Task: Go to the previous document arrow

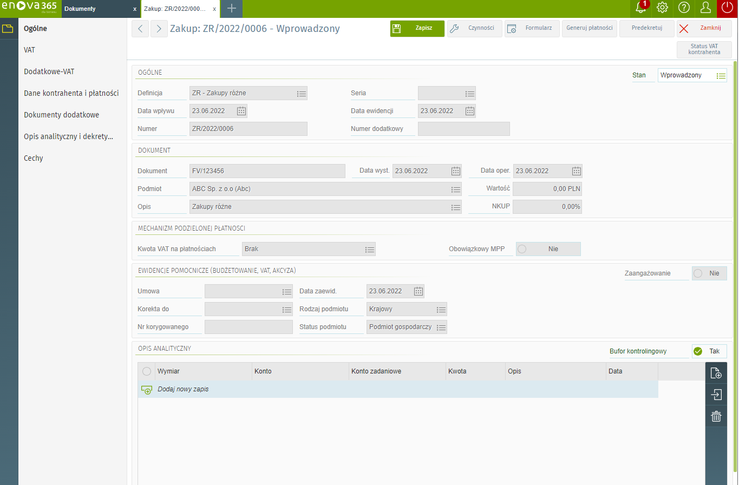Action: [x=140, y=29]
